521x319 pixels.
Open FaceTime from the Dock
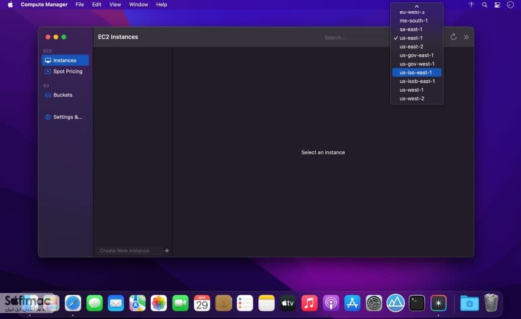tap(180, 303)
